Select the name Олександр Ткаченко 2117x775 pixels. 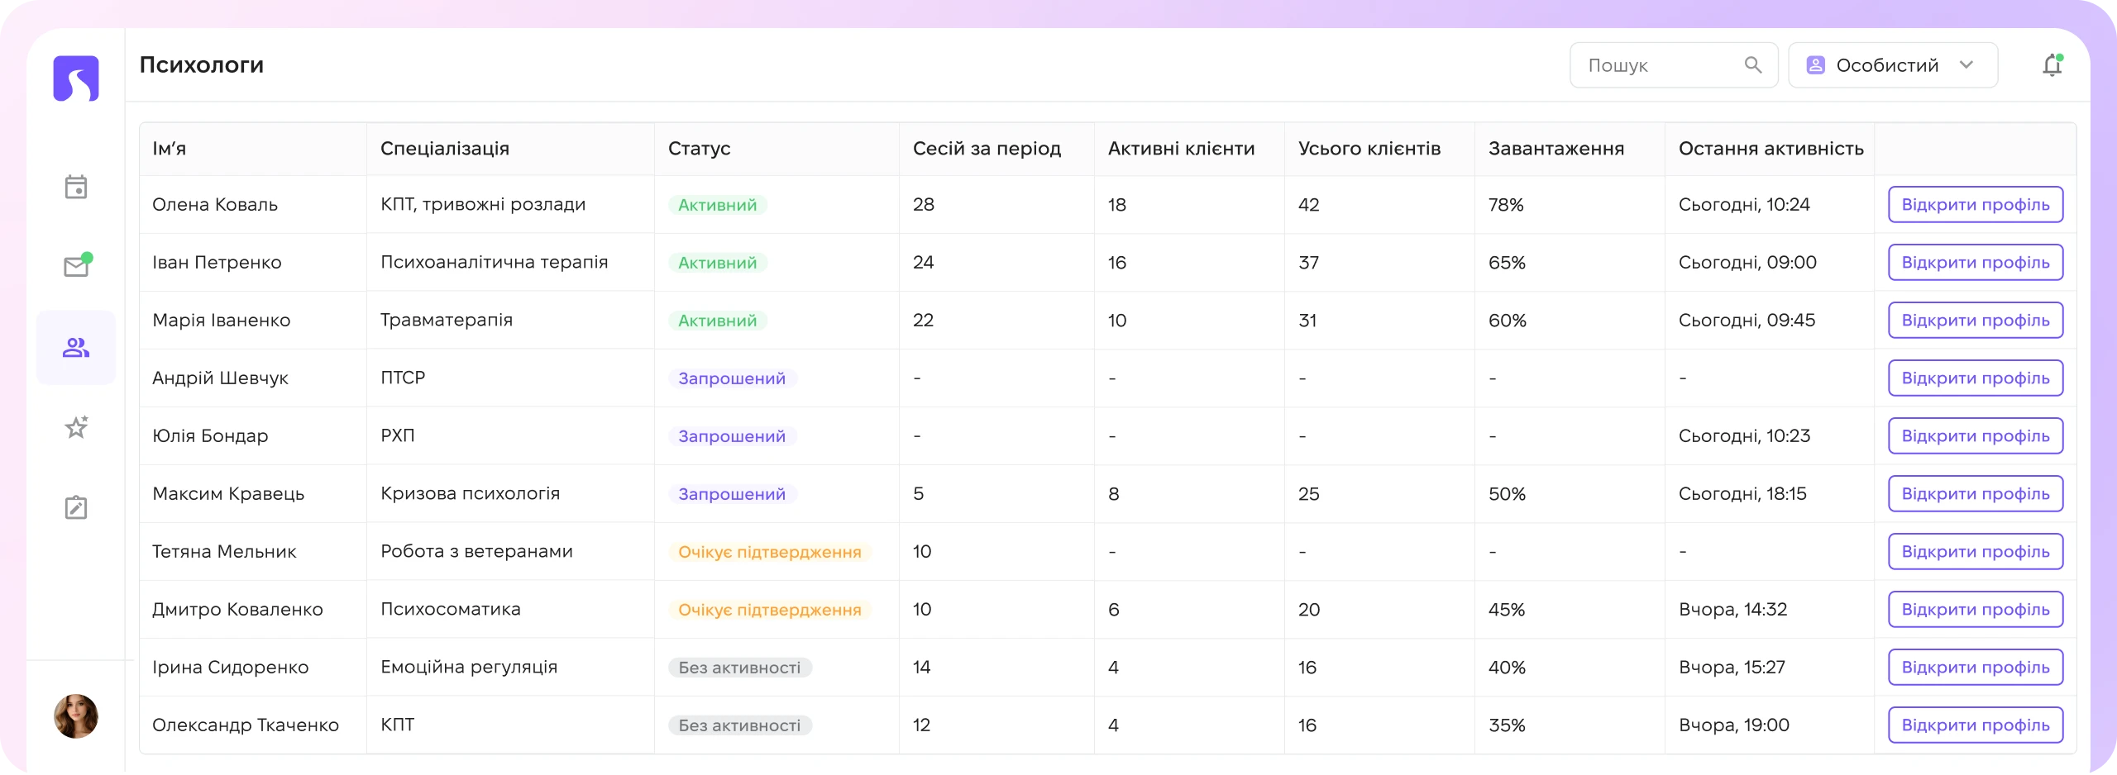(246, 725)
